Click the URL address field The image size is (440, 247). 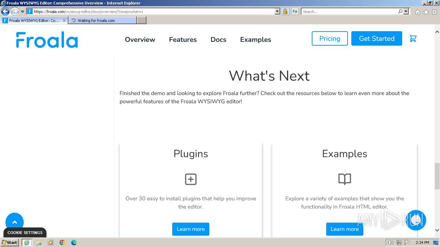[153, 11]
